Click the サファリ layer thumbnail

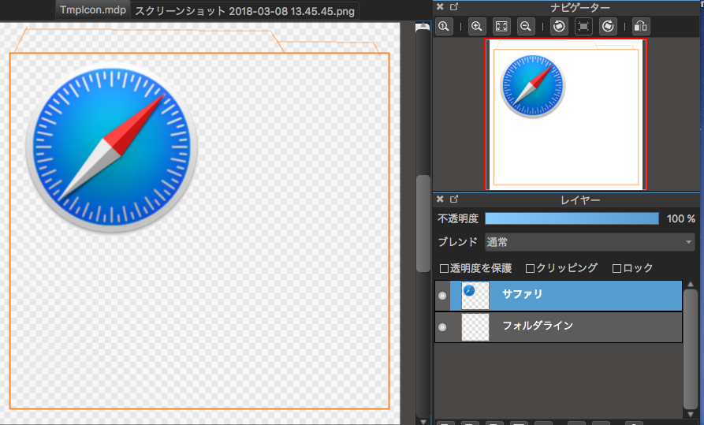pyautogui.click(x=475, y=296)
